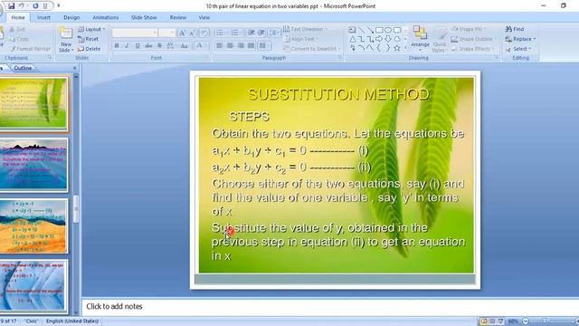Undo the last action in the quick access toolbar

click(22, 6)
